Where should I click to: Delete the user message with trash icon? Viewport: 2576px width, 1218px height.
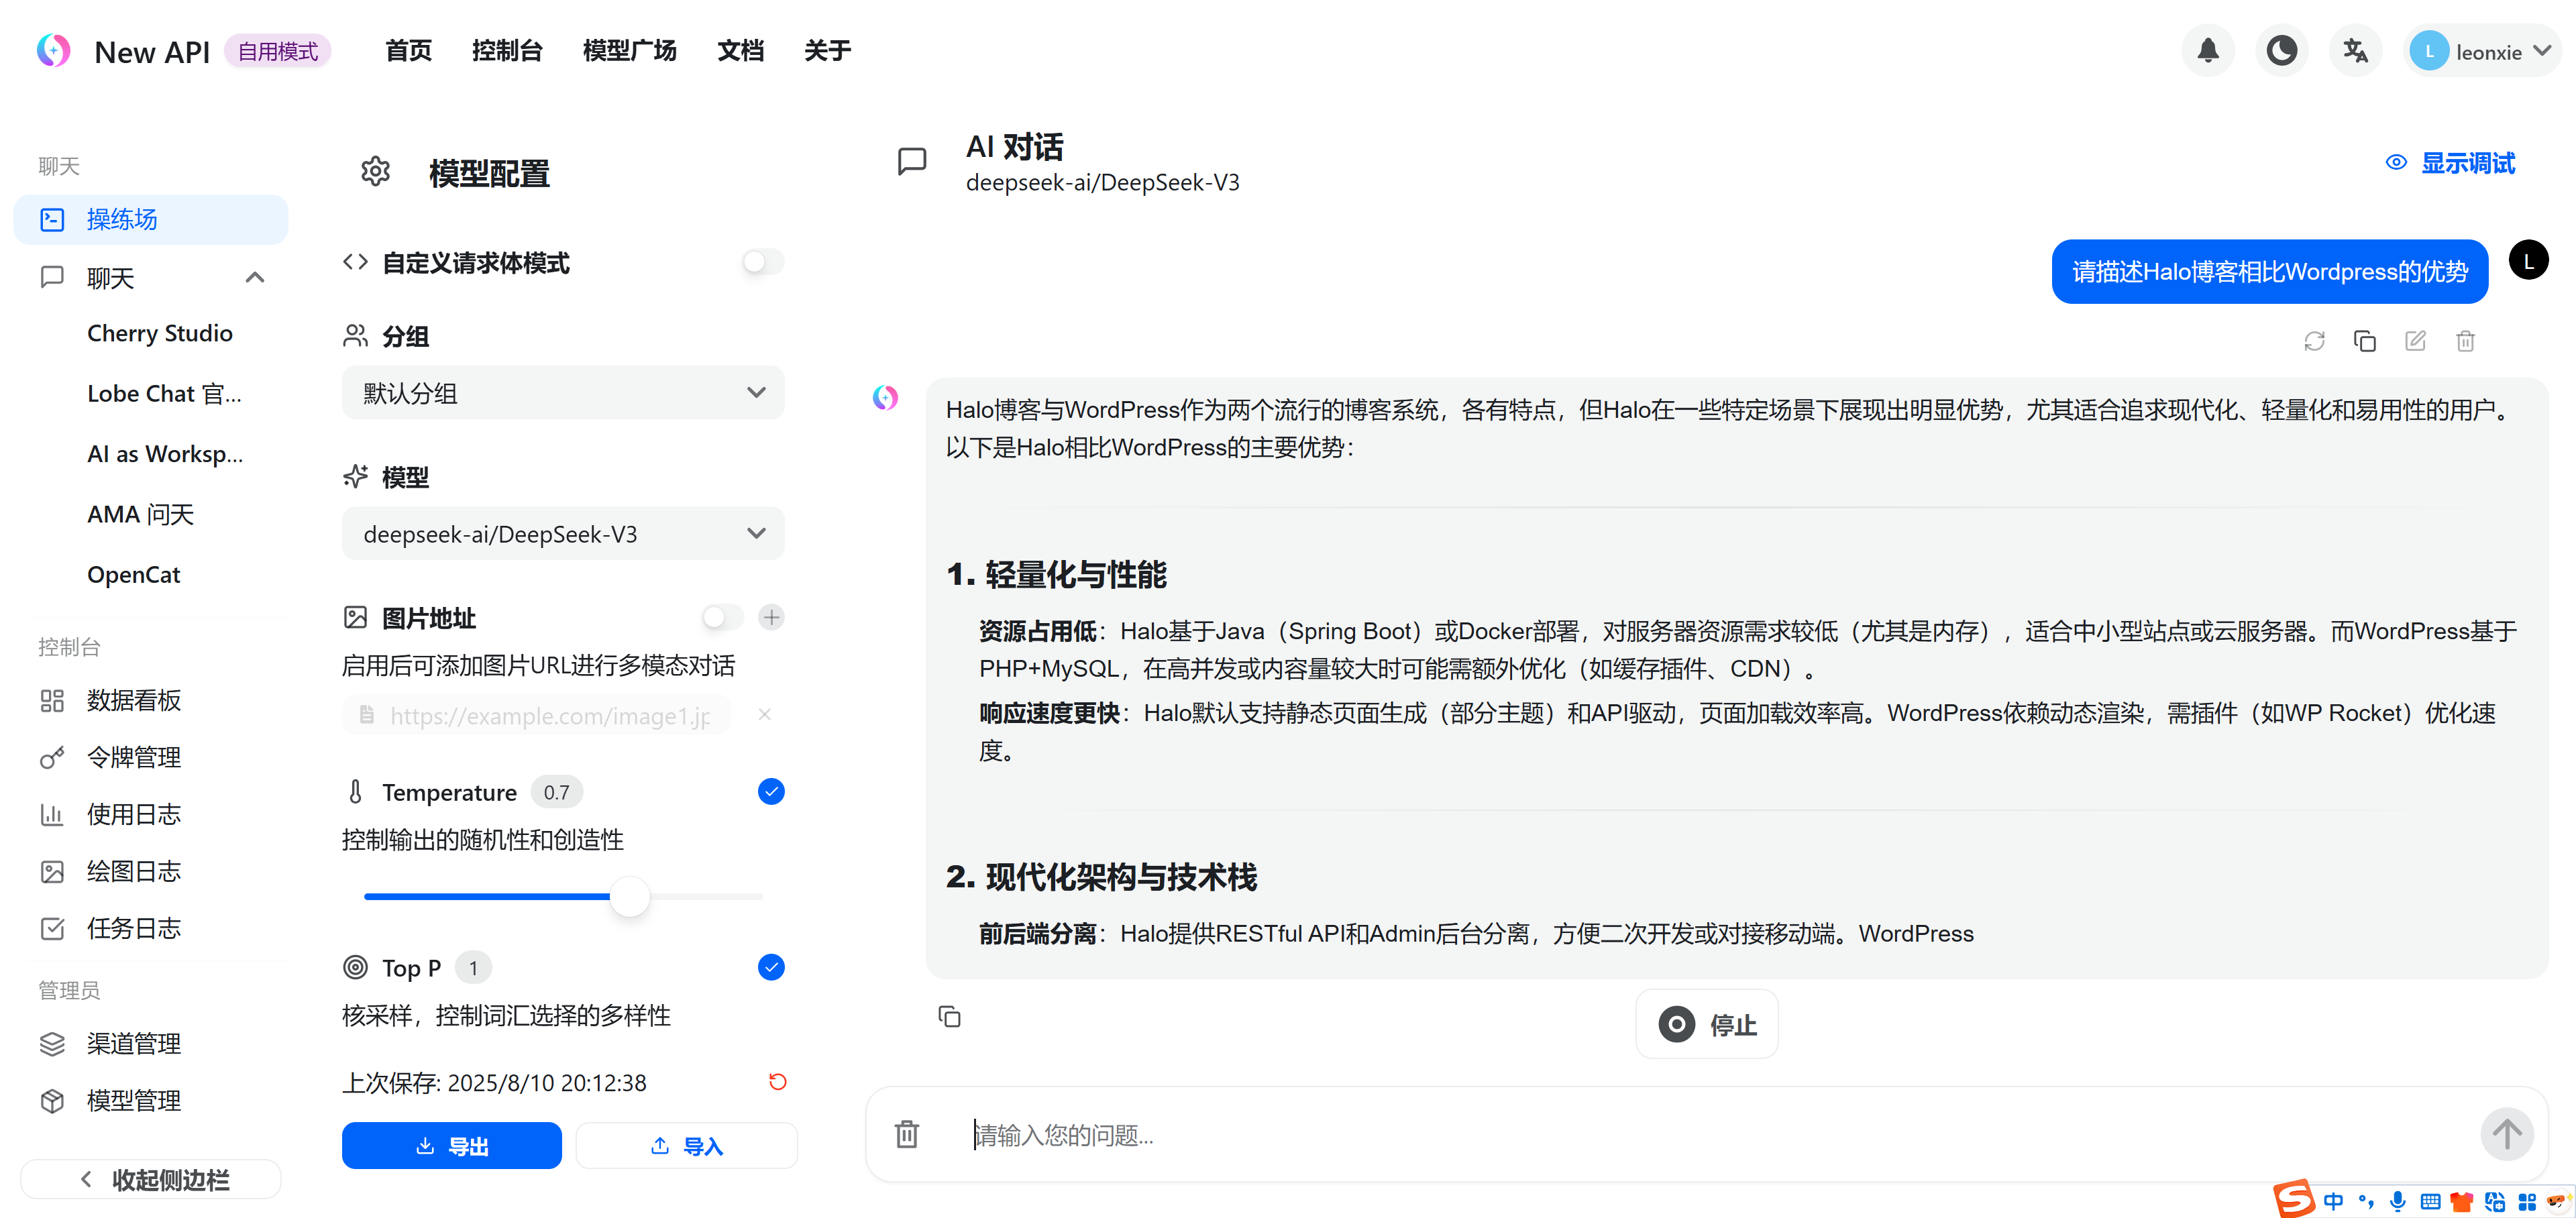click(x=2465, y=341)
